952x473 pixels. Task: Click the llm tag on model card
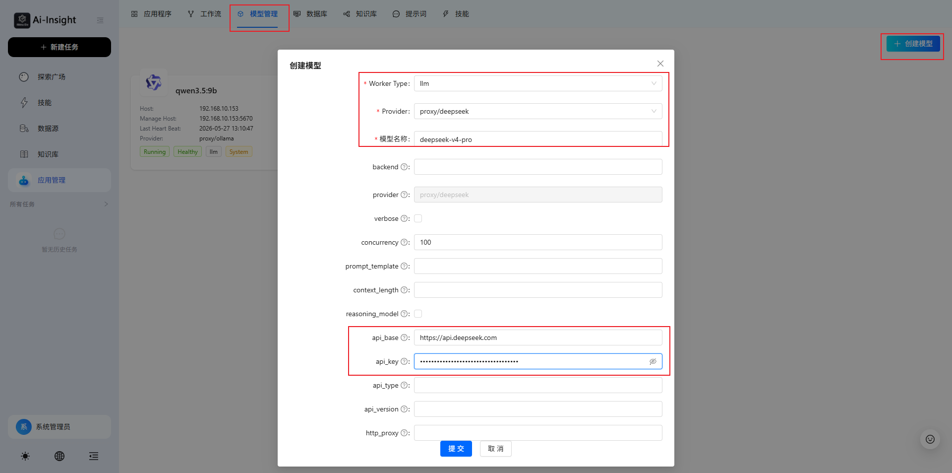pyautogui.click(x=214, y=152)
